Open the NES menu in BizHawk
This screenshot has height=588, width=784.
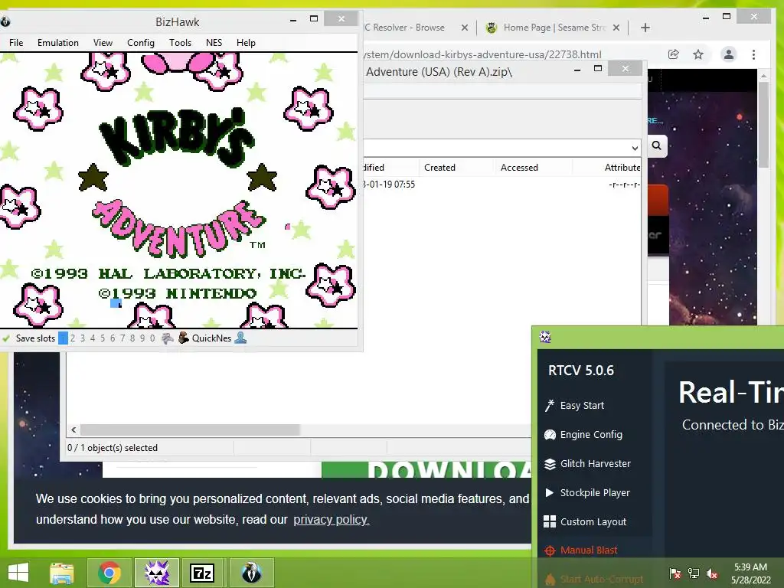tap(214, 43)
